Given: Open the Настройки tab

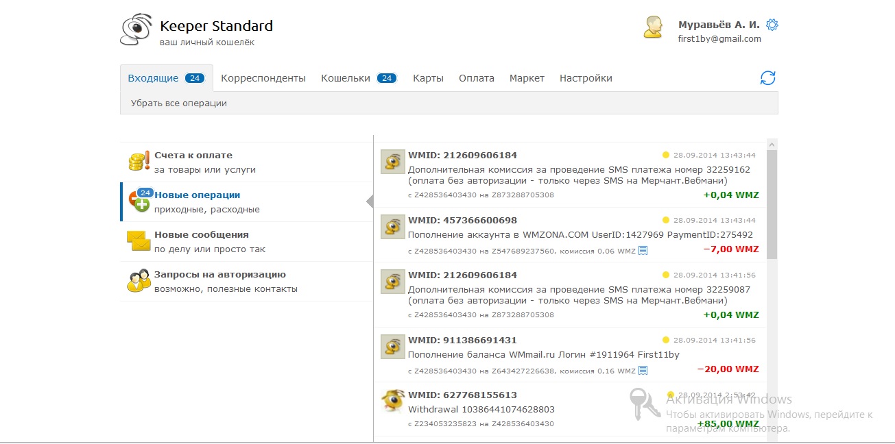Looking at the screenshot, I should click(x=586, y=78).
